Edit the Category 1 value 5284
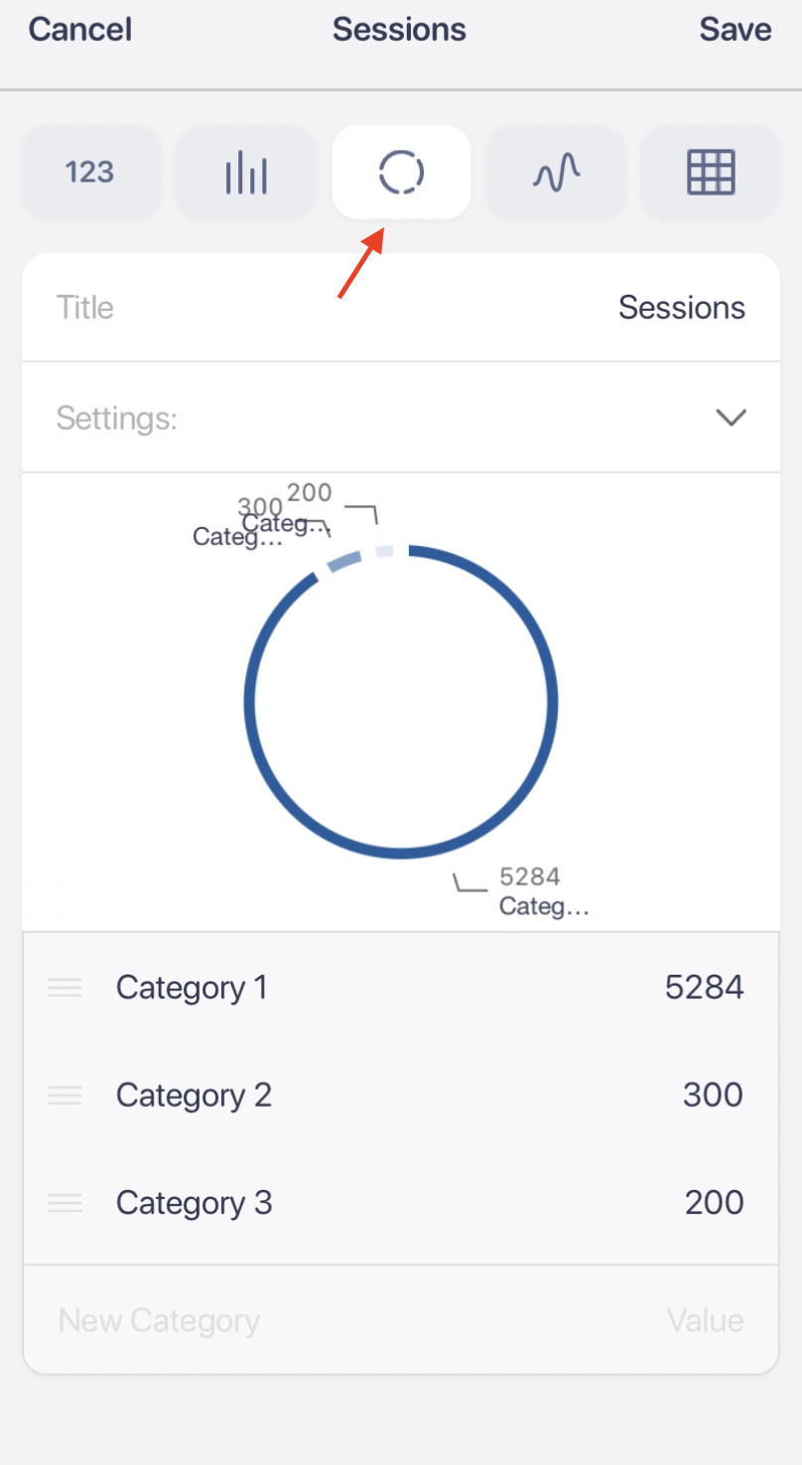The width and height of the screenshot is (802, 1465). [704, 988]
